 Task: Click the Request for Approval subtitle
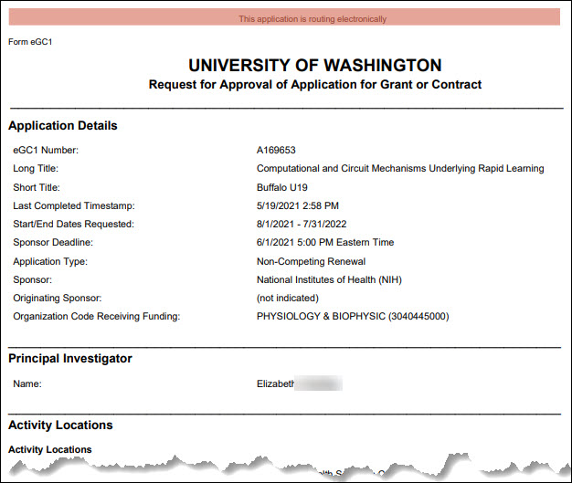[x=314, y=85]
